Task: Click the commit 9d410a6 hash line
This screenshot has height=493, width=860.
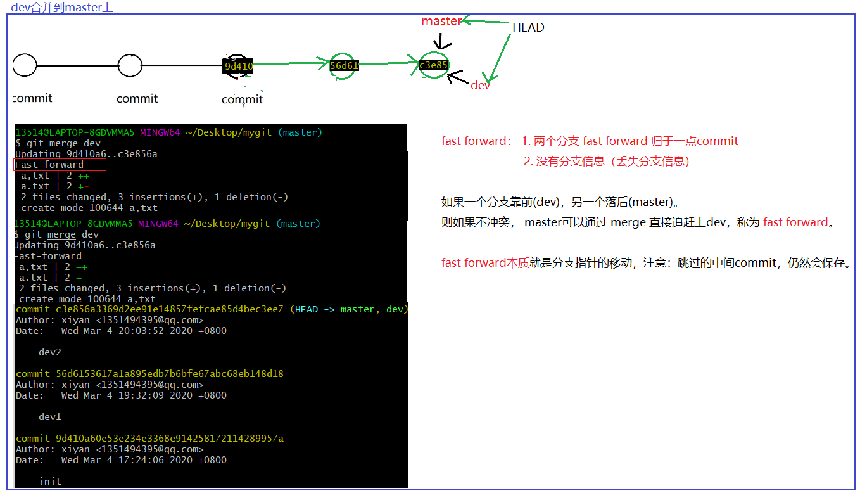Action: point(149,439)
